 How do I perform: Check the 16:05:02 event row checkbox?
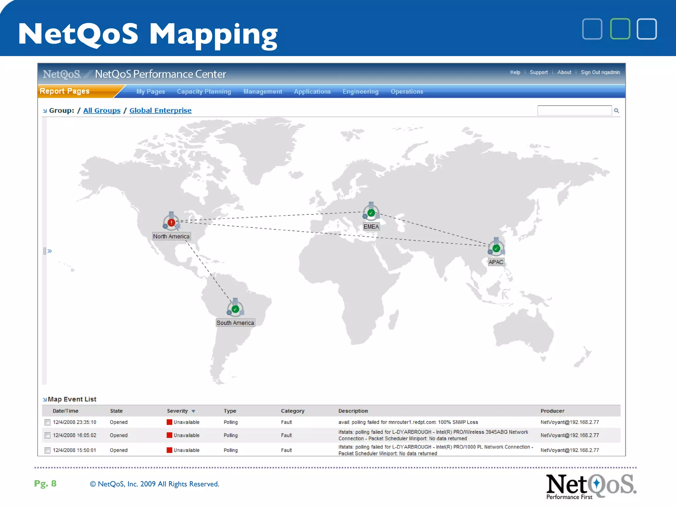coord(48,435)
